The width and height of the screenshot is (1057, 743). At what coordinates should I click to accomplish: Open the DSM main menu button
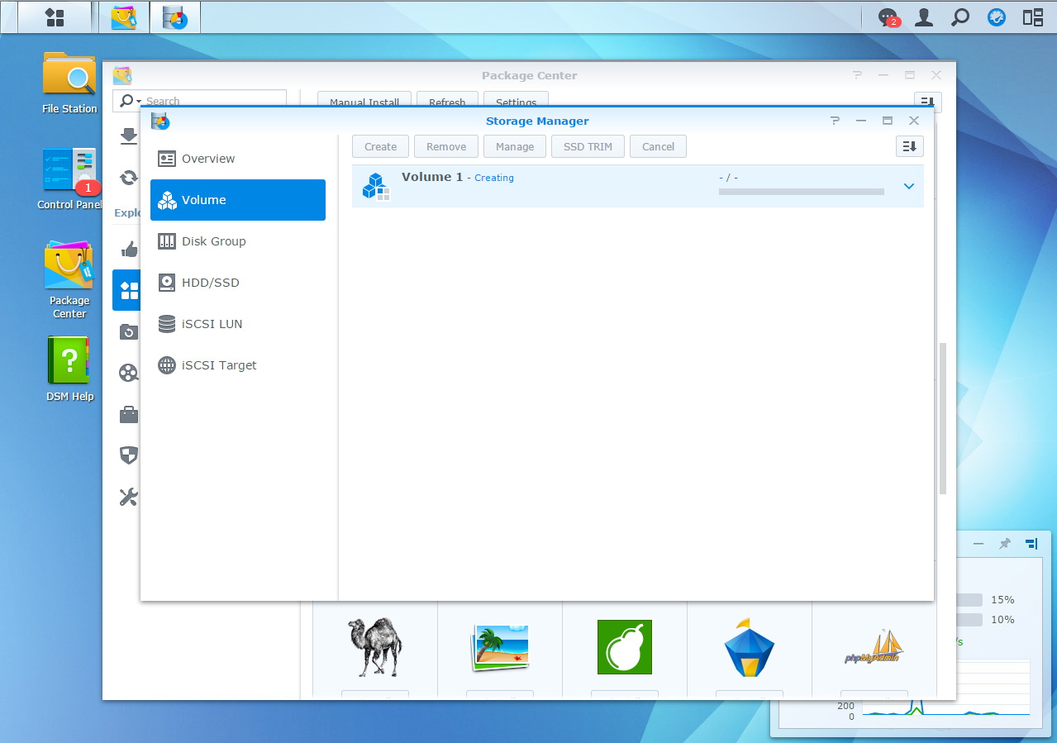pos(55,17)
